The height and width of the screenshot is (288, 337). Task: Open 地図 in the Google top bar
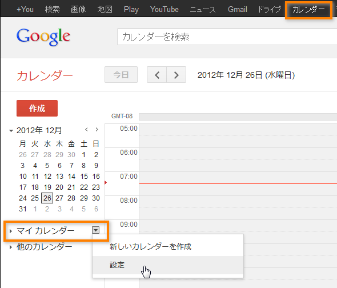coord(105,9)
